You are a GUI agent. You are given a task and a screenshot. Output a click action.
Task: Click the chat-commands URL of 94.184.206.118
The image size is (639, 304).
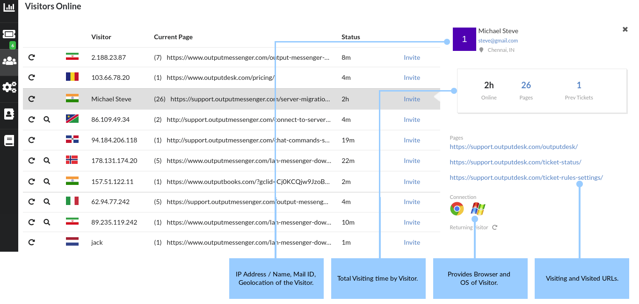pyautogui.click(x=248, y=140)
